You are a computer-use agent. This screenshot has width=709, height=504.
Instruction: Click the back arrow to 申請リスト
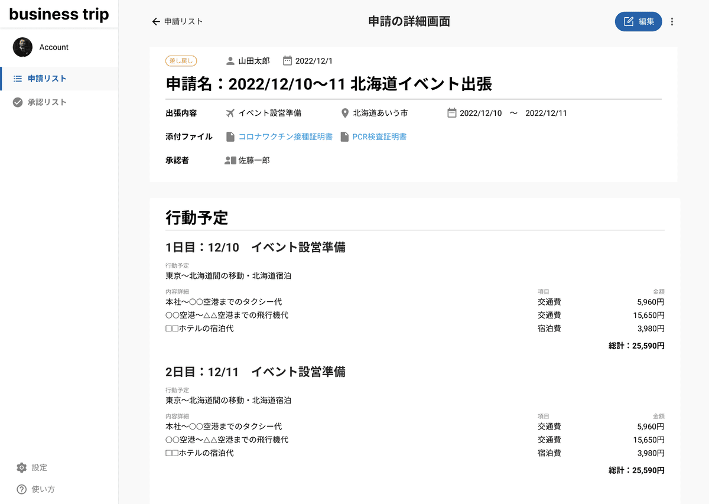tap(157, 22)
